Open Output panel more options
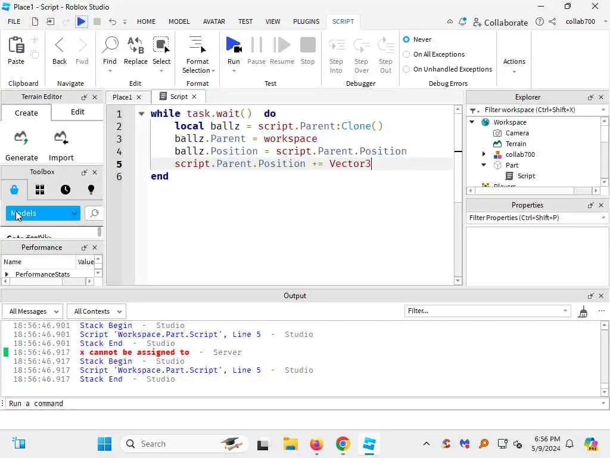The width and height of the screenshot is (610, 458). coord(602,311)
